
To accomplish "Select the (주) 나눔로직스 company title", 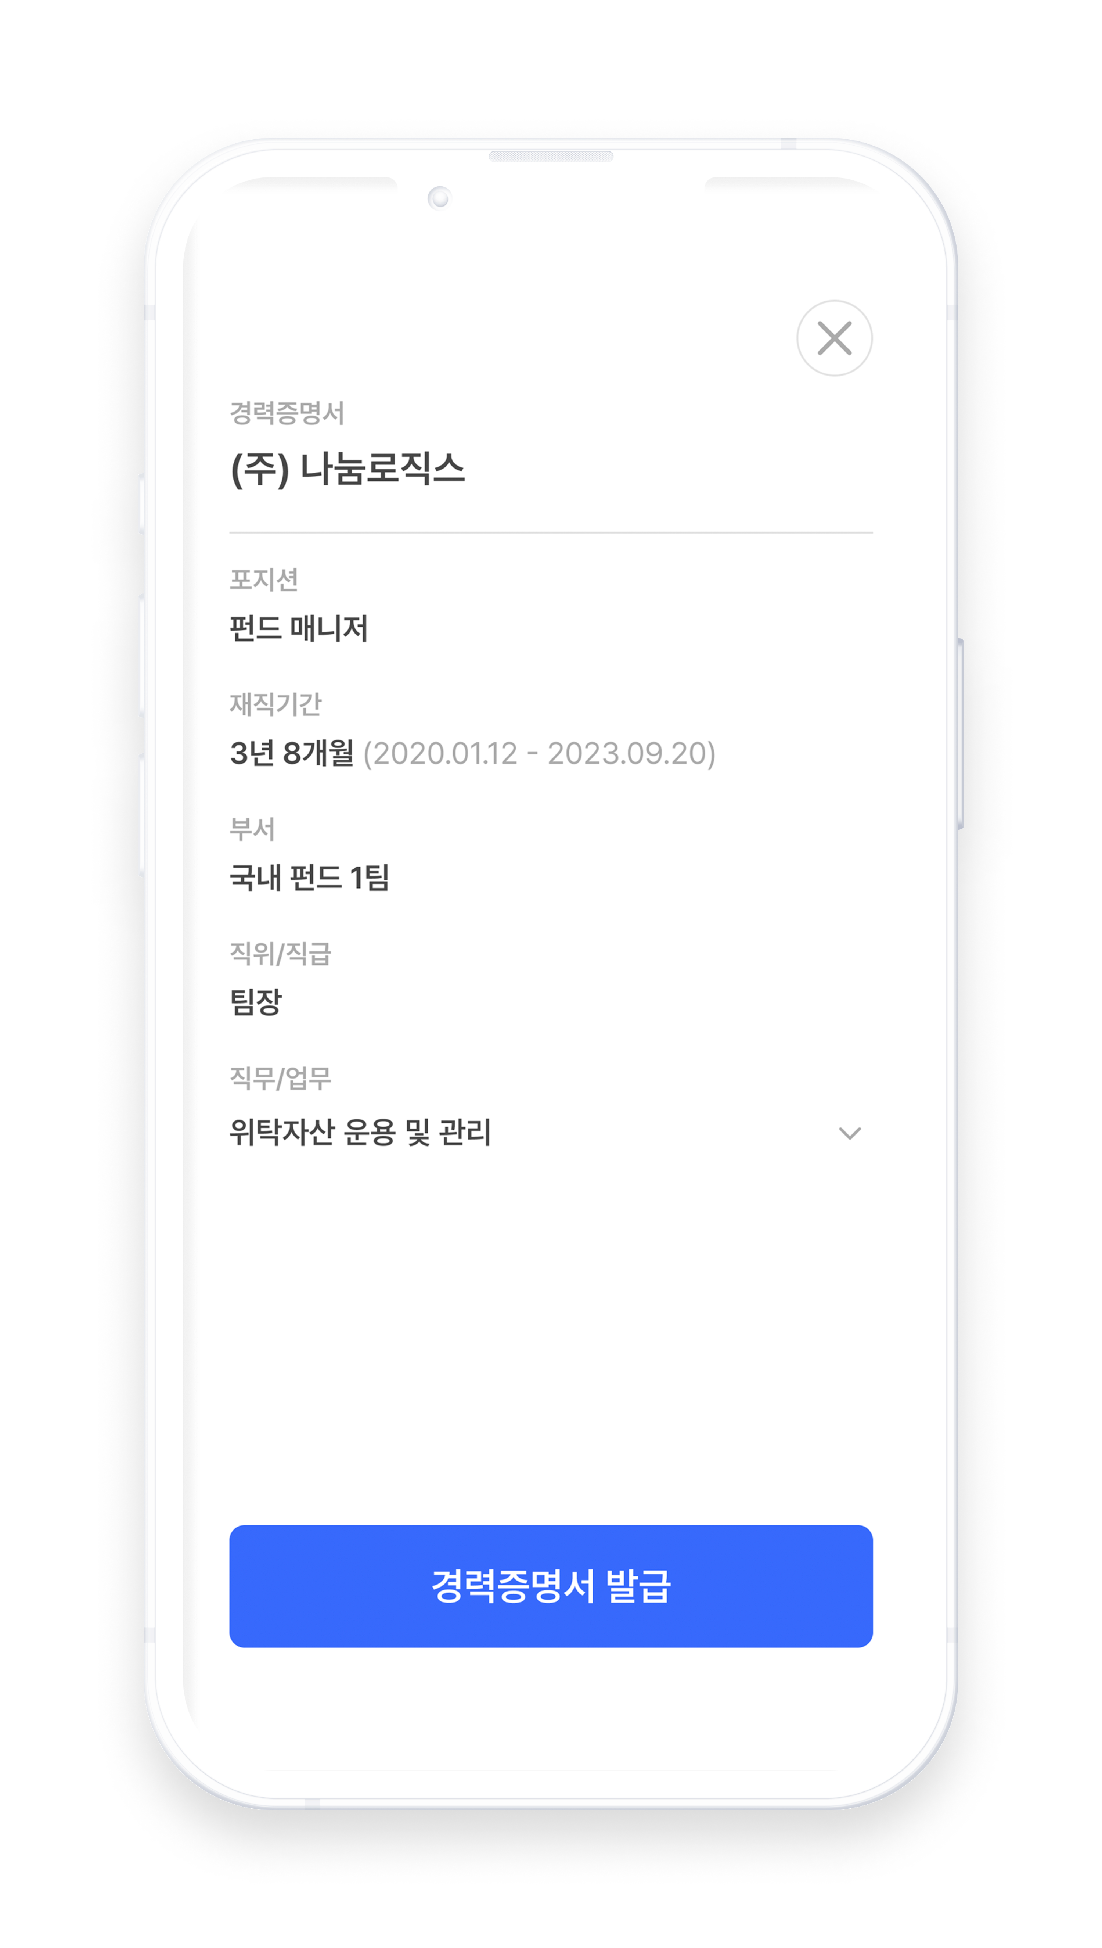I will coord(347,469).
